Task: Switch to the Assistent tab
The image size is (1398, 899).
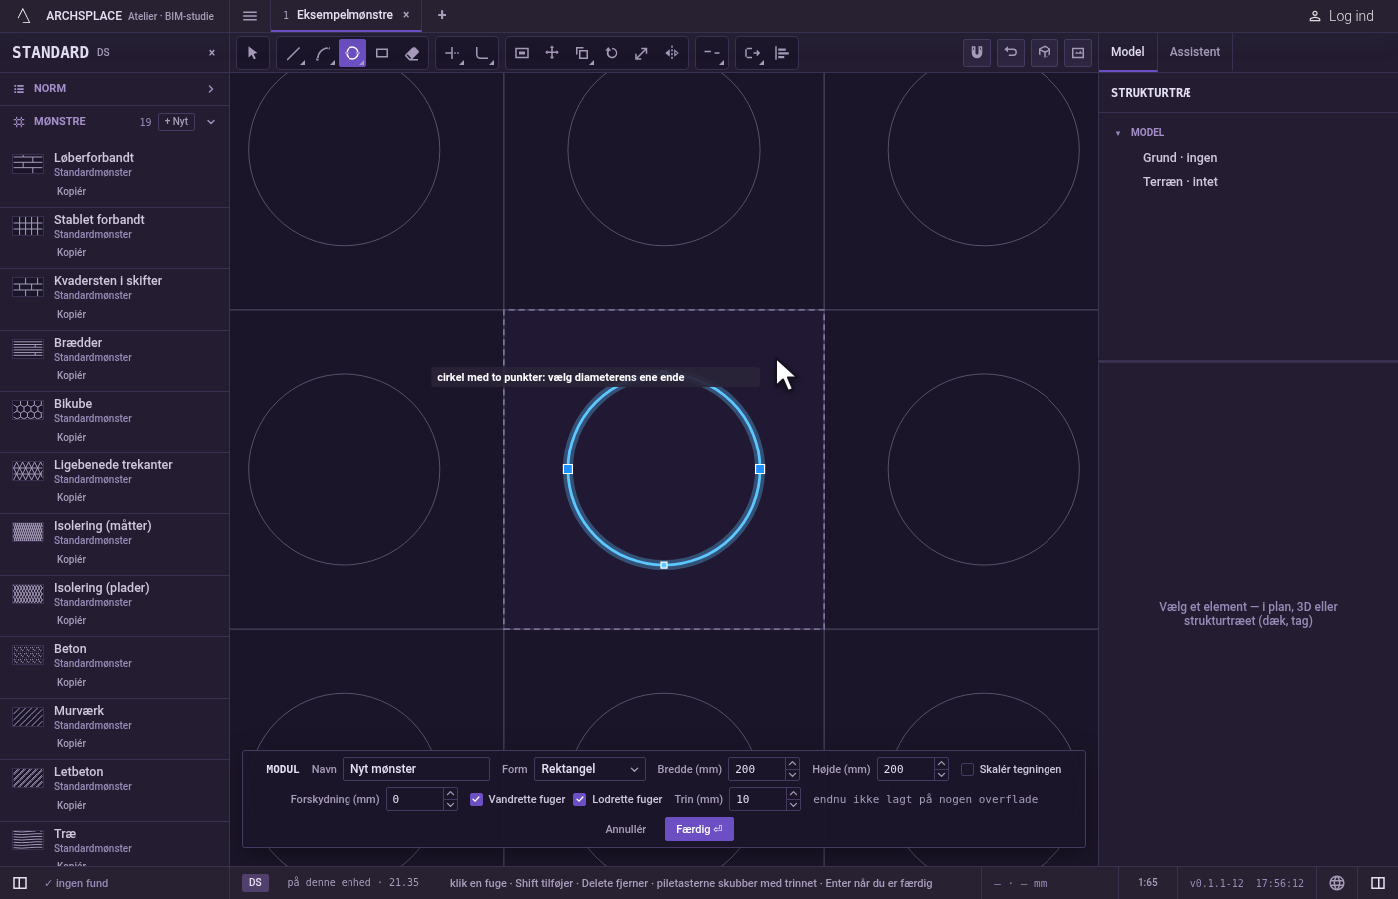Action: (1195, 52)
